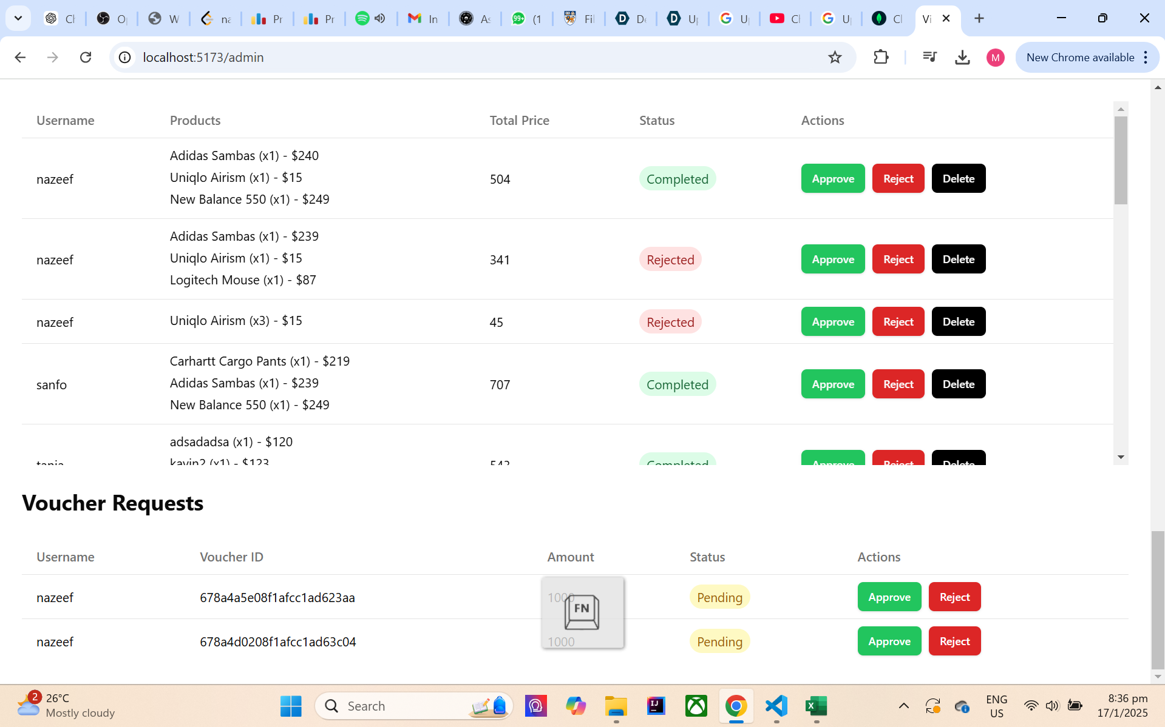
Task: Open Excel from the taskbar
Action: [x=817, y=706]
